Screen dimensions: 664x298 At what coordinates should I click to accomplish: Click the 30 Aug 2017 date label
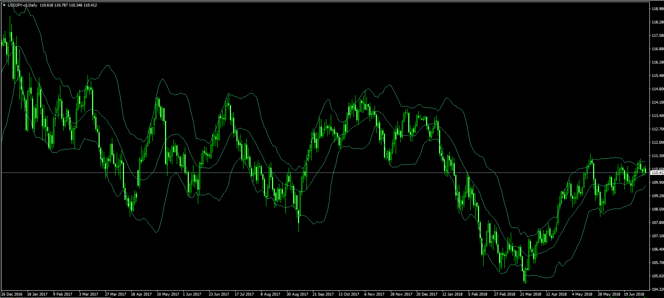coord(298,294)
